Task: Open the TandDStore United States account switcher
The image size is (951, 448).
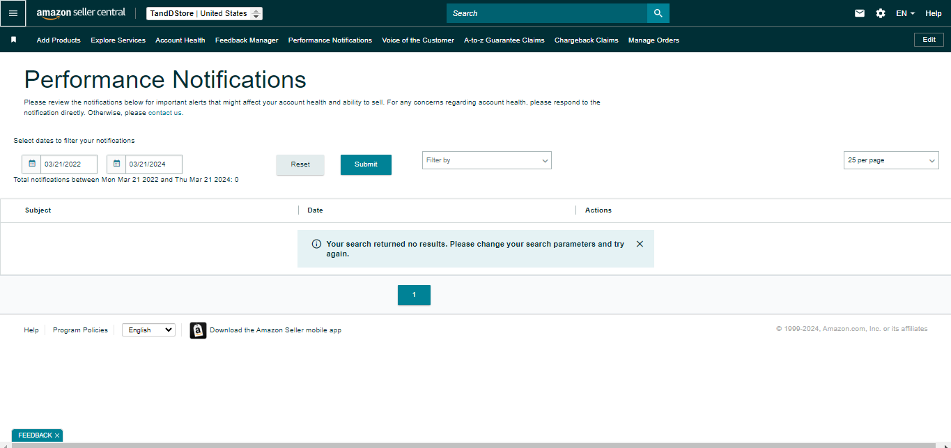Action: pyautogui.click(x=205, y=13)
